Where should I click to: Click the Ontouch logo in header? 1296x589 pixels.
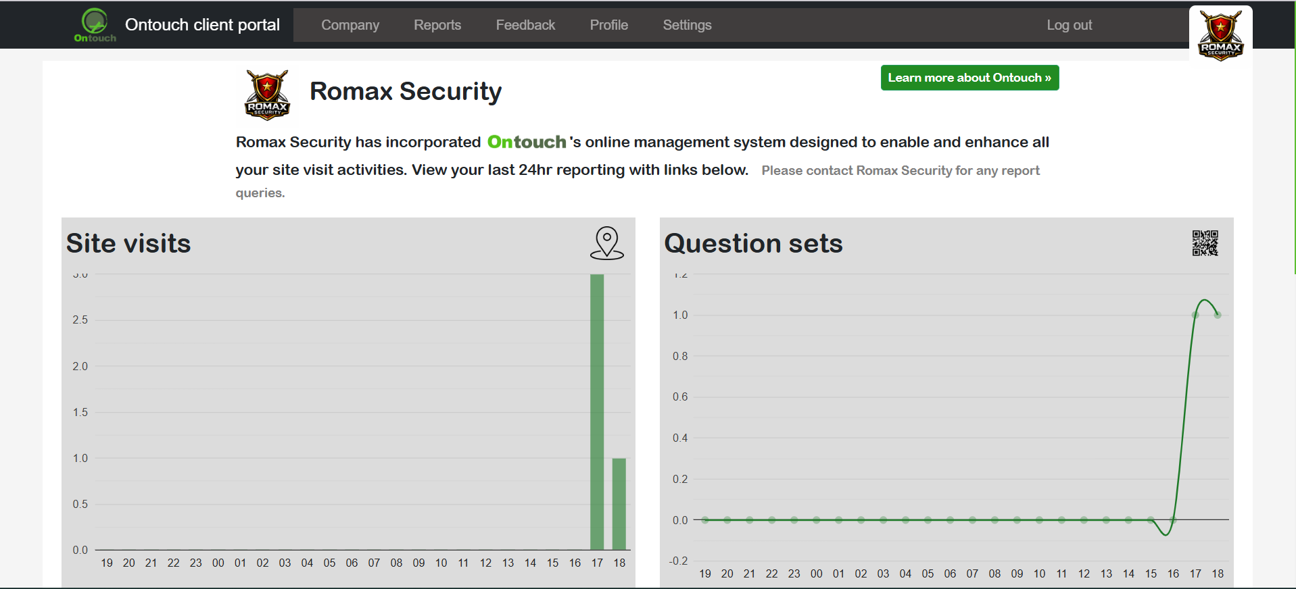(x=95, y=25)
